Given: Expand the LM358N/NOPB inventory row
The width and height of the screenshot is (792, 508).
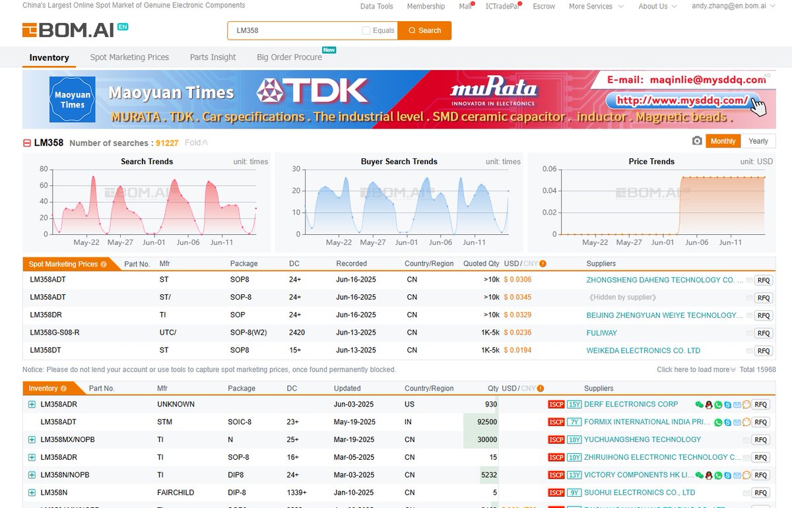Looking at the screenshot, I should [32, 475].
